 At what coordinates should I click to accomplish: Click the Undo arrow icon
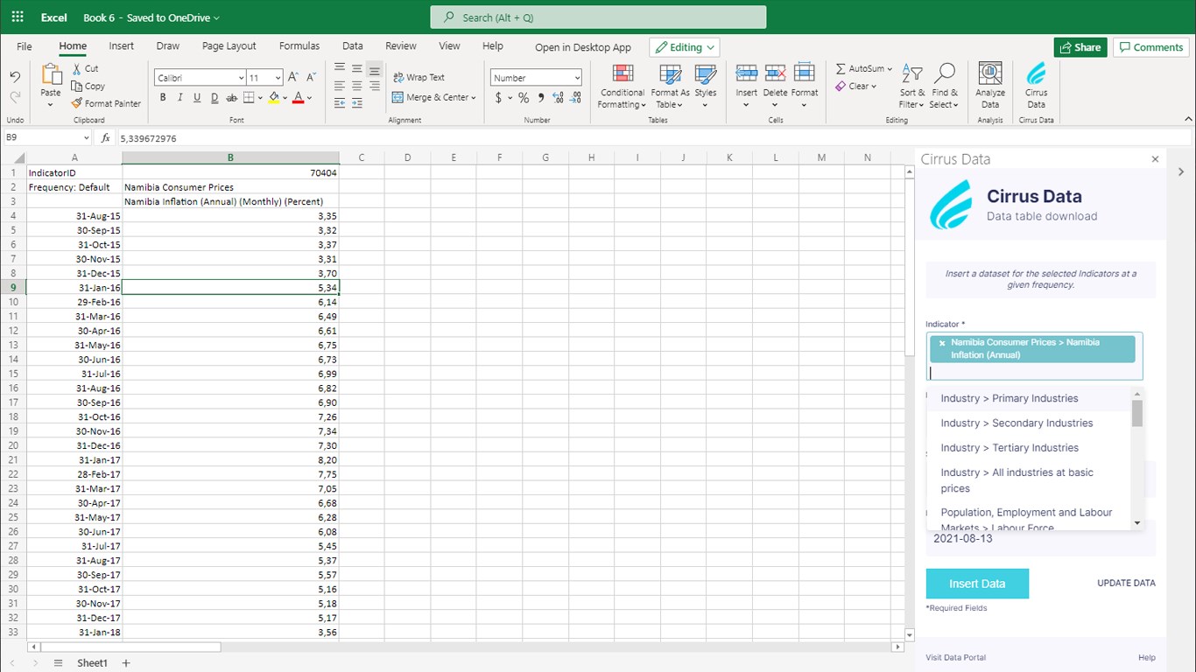tap(15, 77)
